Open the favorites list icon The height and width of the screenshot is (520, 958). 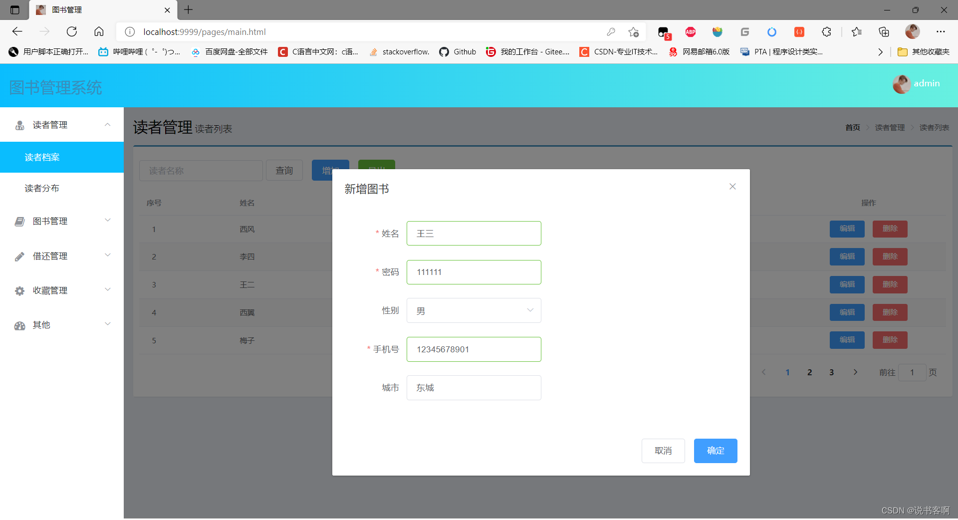click(857, 32)
